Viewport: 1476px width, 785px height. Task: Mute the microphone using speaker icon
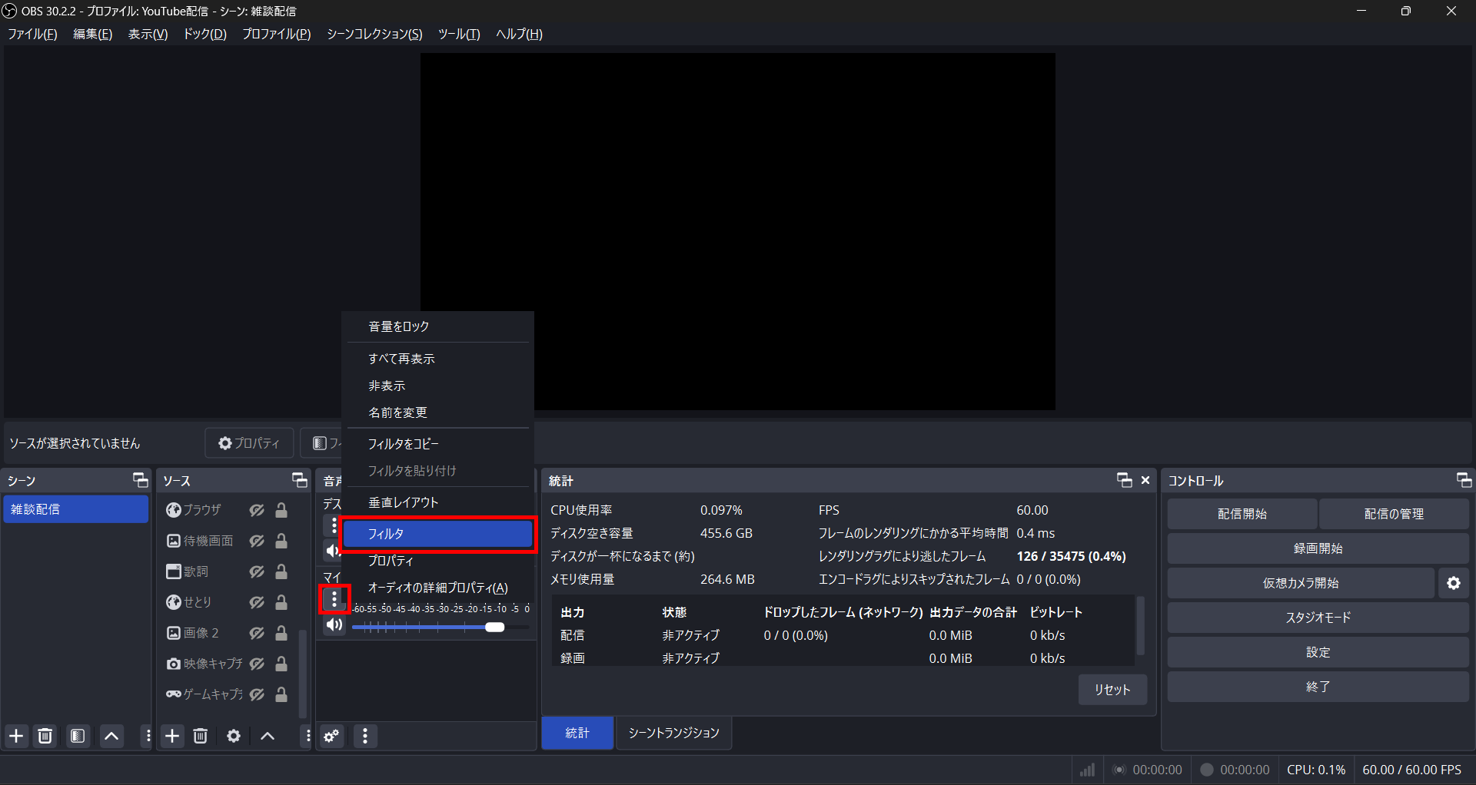tap(334, 625)
